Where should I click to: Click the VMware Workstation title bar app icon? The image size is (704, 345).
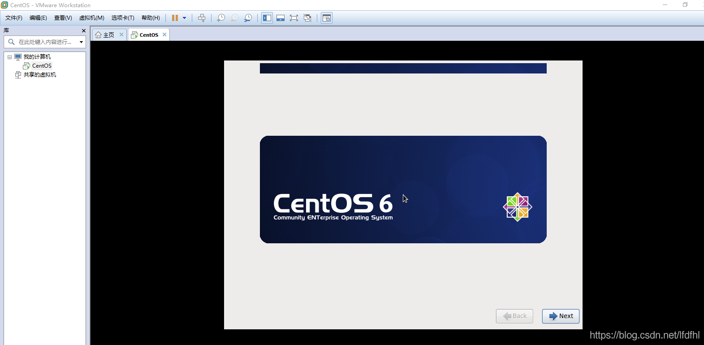4,5
